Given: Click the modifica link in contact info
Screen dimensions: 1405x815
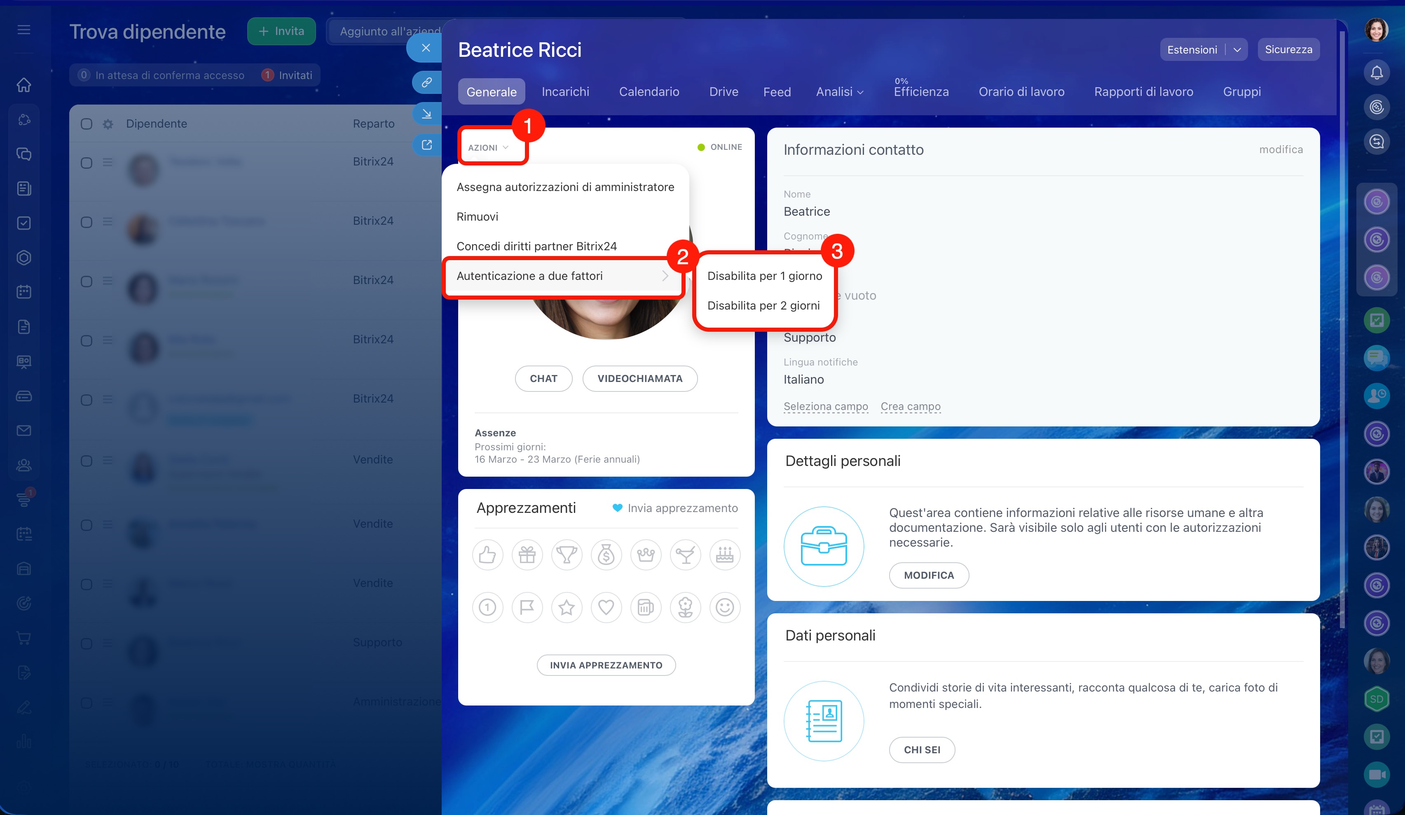Looking at the screenshot, I should [1281, 149].
